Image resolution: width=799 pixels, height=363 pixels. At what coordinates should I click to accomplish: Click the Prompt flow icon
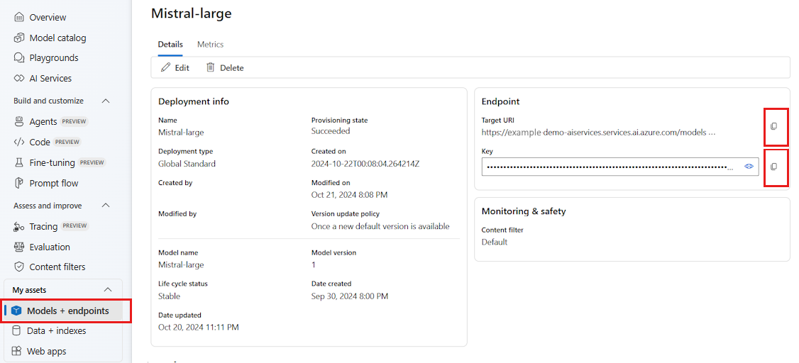19,184
